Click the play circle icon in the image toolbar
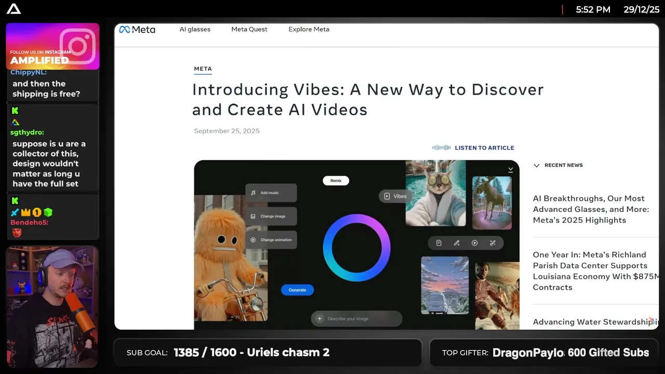 pyautogui.click(x=474, y=243)
